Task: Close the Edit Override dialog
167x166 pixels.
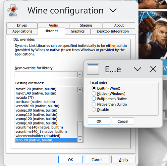Action: (x=153, y=69)
